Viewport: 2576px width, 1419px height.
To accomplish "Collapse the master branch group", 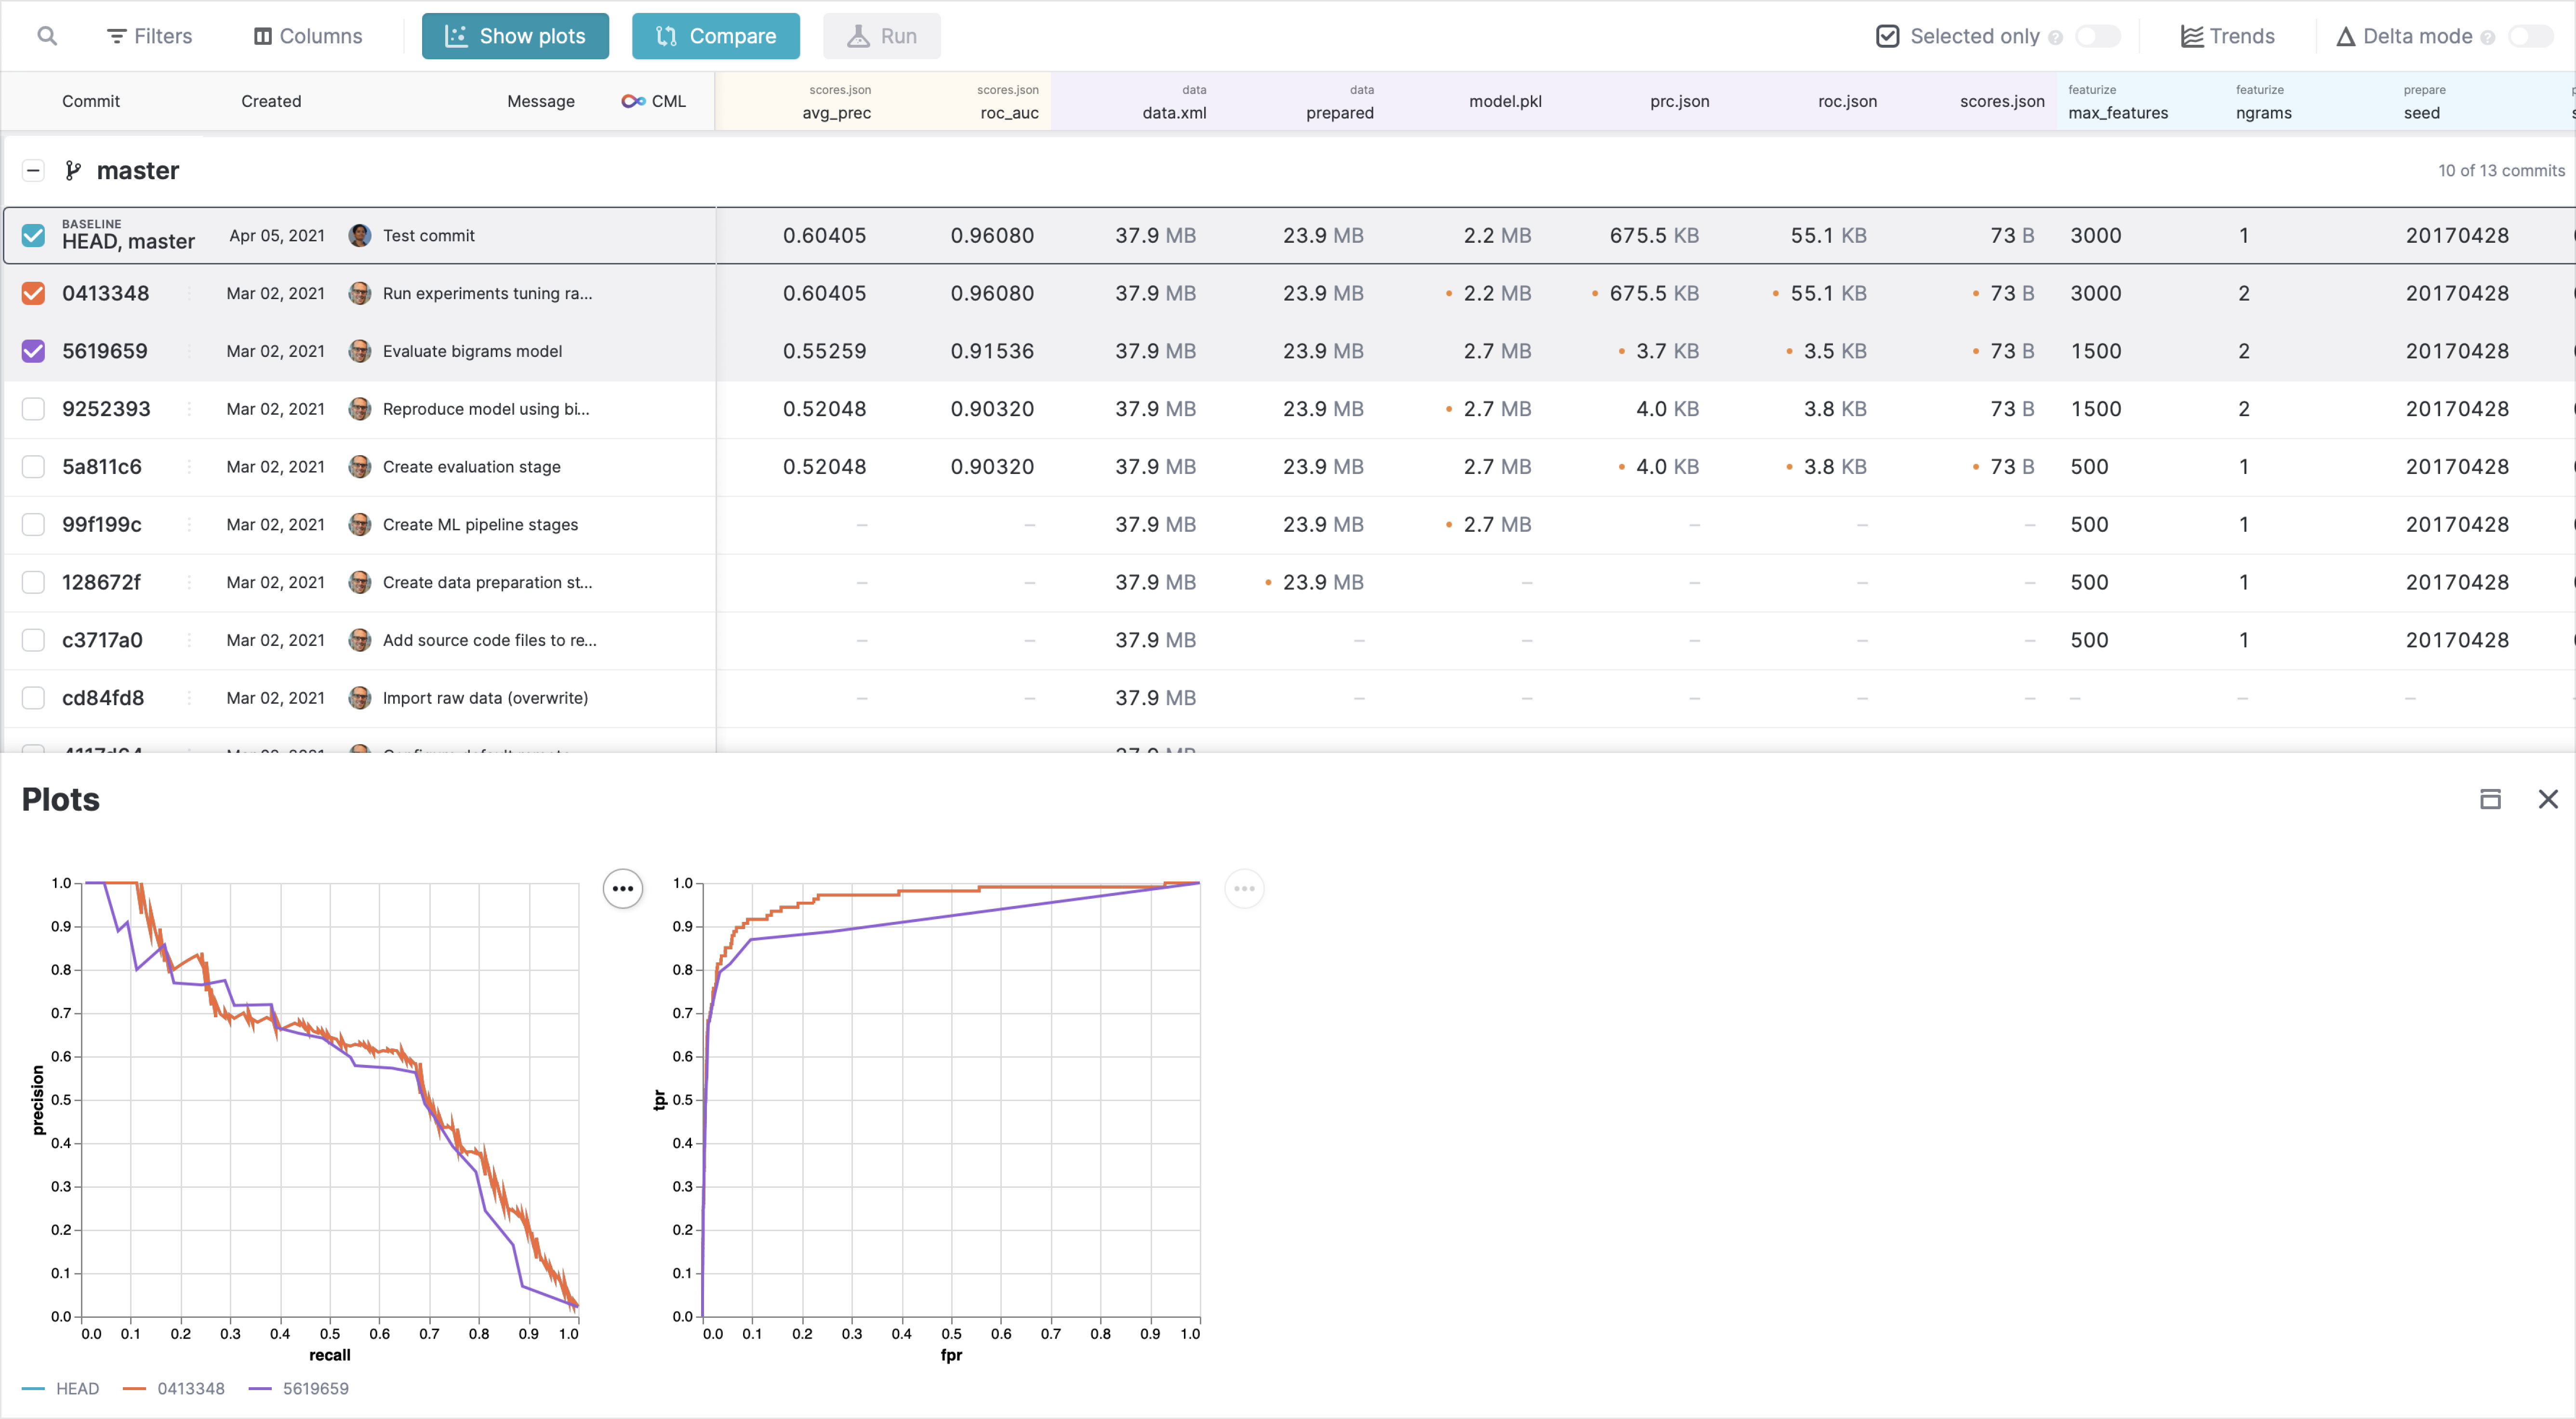I will point(33,171).
